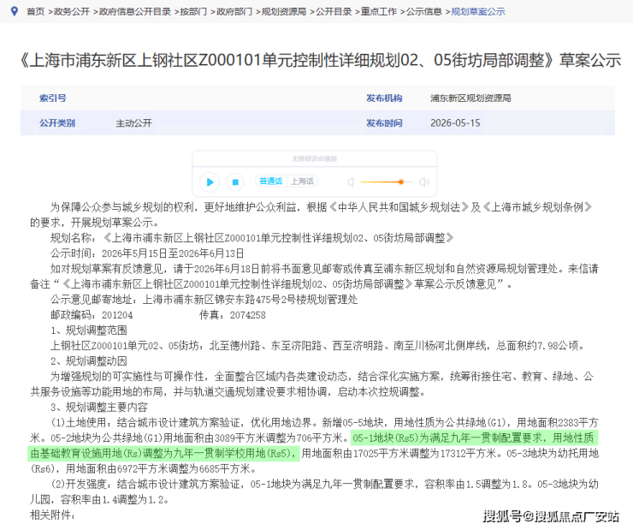Click the 公示意见邮寄地址 line
The width and height of the screenshot is (633, 530).
coord(204,300)
